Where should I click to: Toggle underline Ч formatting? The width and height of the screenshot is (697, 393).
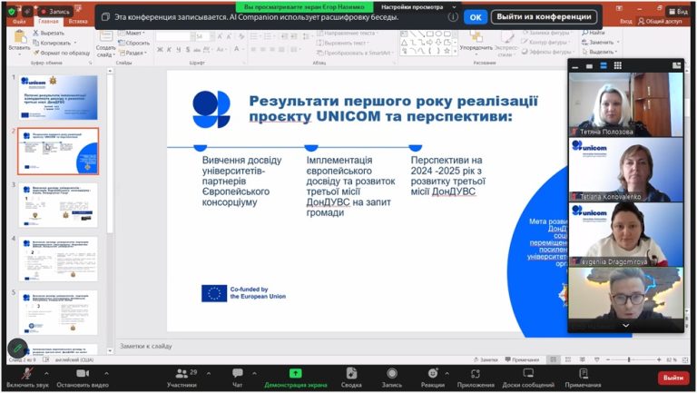178,50
